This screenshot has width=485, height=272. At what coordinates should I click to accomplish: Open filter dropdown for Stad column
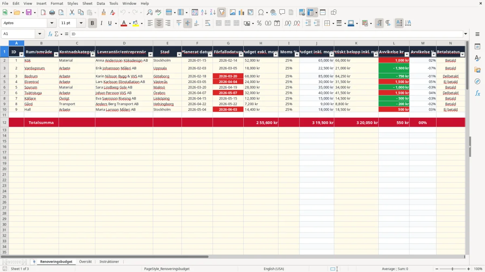[179, 54]
